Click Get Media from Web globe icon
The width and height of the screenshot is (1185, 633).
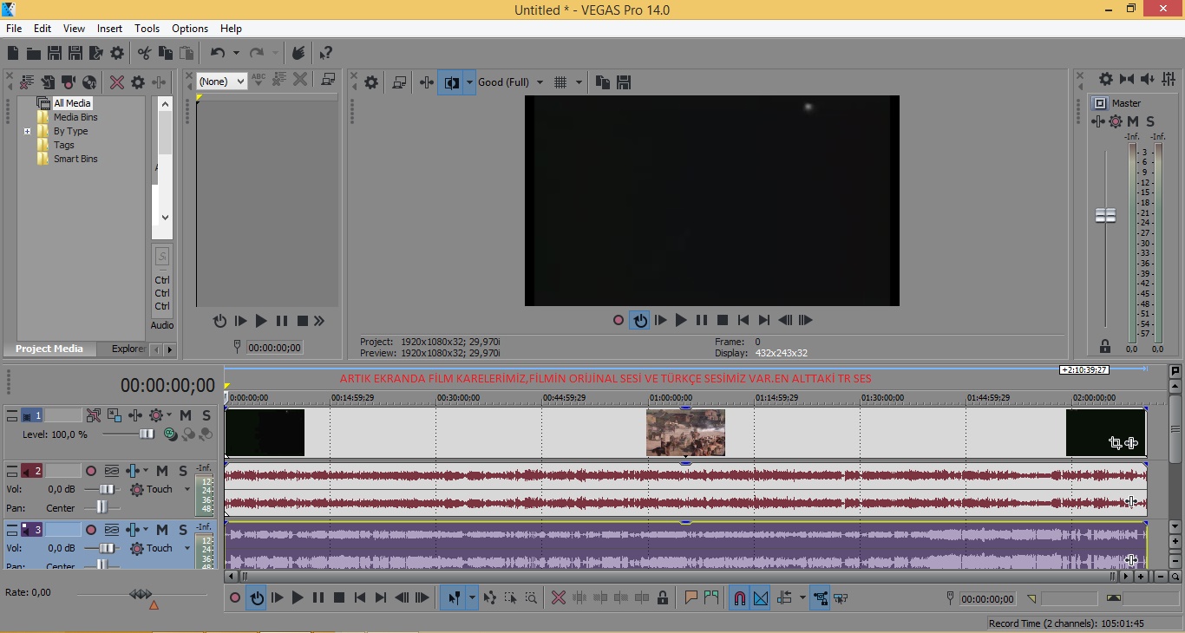pyautogui.click(x=89, y=82)
